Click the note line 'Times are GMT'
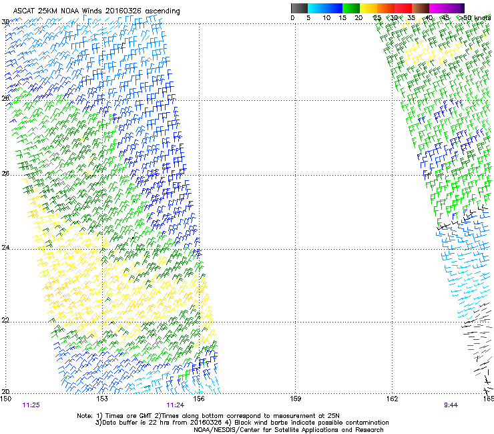This screenshot has width=494, height=434. click(x=129, y=416)
